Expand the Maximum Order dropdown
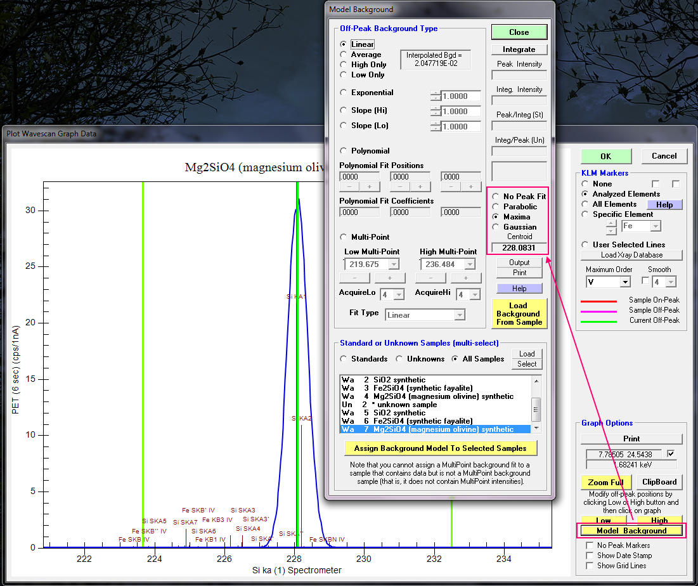The image size is (698, 586). pyautogui.click(x=625, y=282)
